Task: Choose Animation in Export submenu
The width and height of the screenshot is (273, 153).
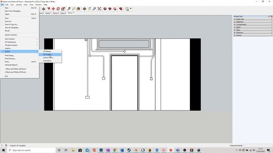Action: 50,61
